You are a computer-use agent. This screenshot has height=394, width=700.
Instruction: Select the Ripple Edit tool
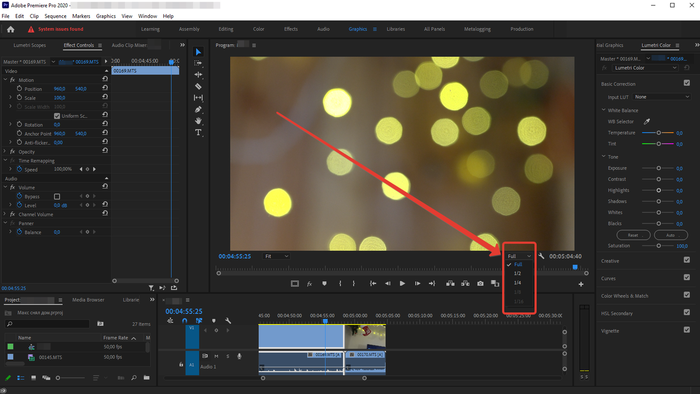coord(198,75)
